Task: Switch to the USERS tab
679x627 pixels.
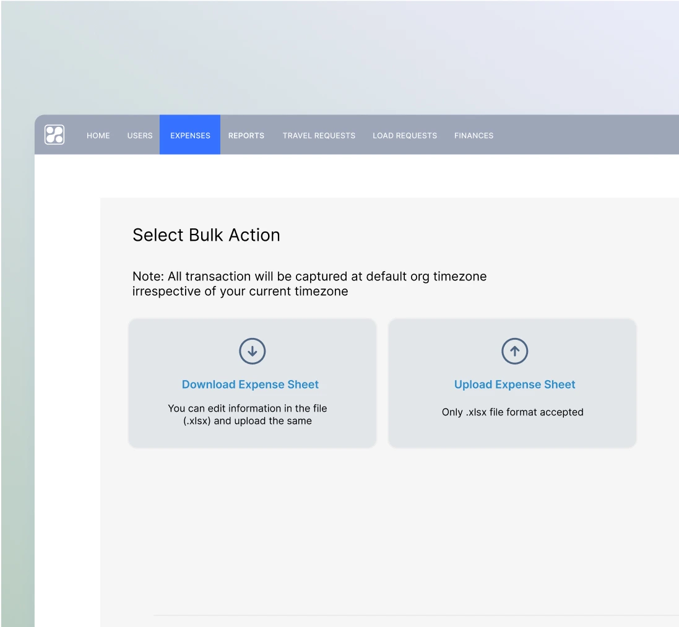Action: point(140,136)
